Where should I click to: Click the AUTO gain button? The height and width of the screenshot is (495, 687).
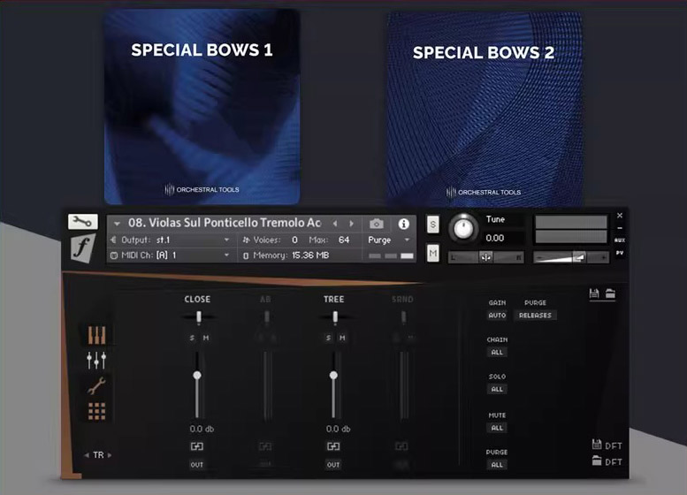tap(497, 316)
